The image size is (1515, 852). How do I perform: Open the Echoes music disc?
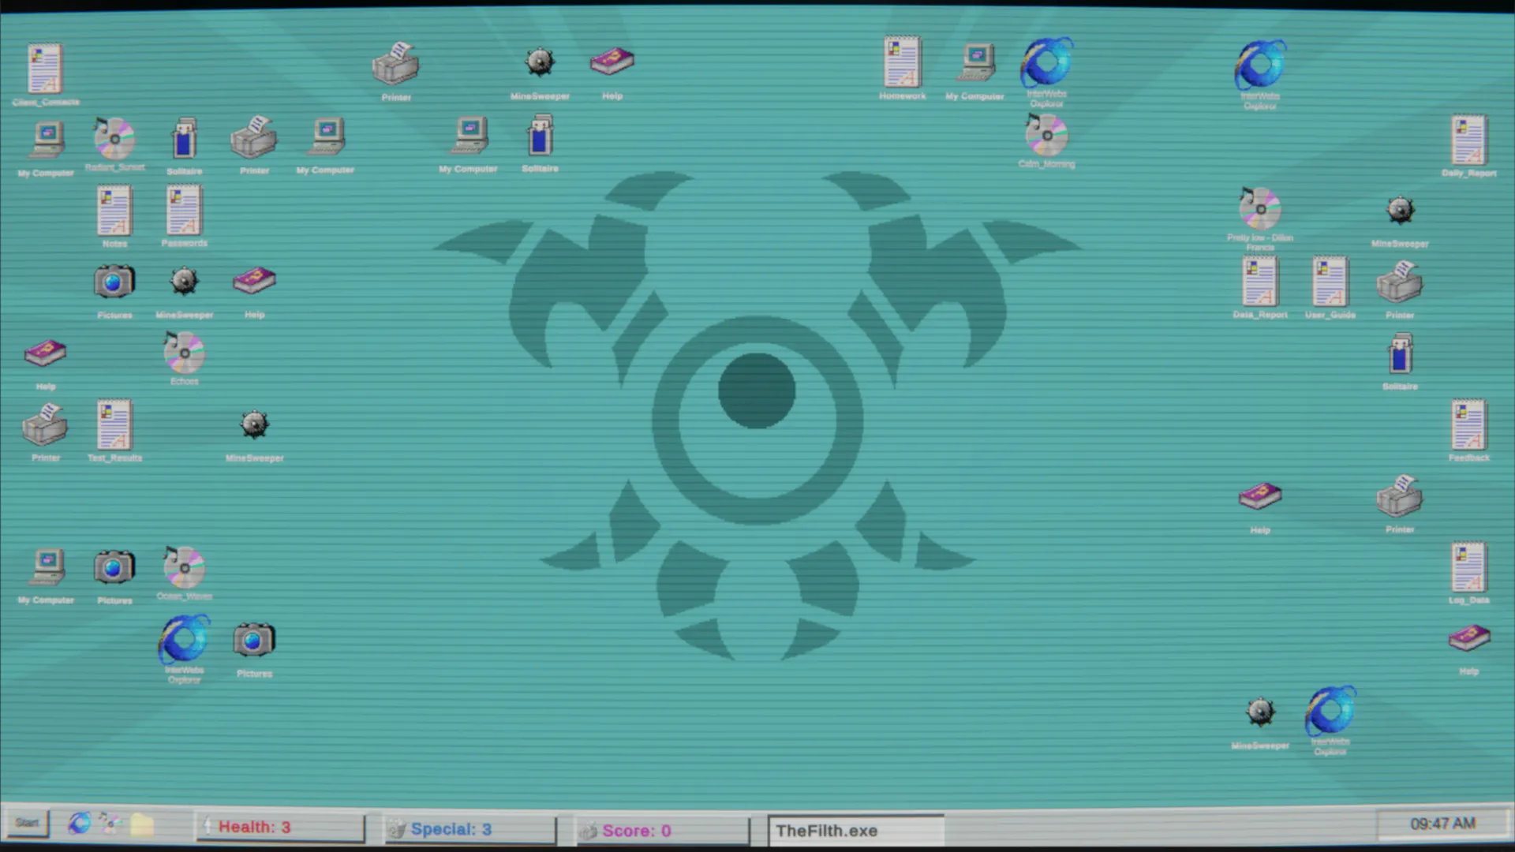click(184, 353)
